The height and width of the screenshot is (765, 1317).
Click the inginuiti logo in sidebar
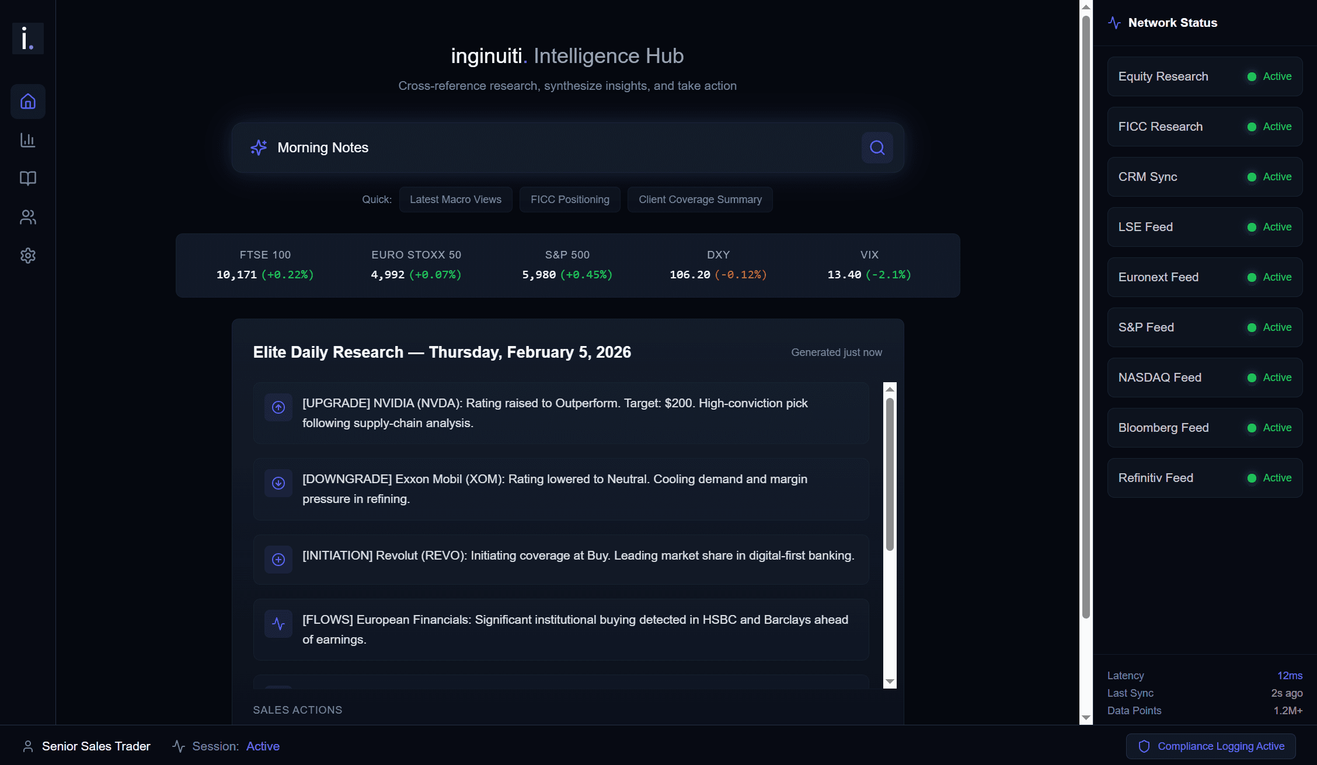tap(28, 39)
